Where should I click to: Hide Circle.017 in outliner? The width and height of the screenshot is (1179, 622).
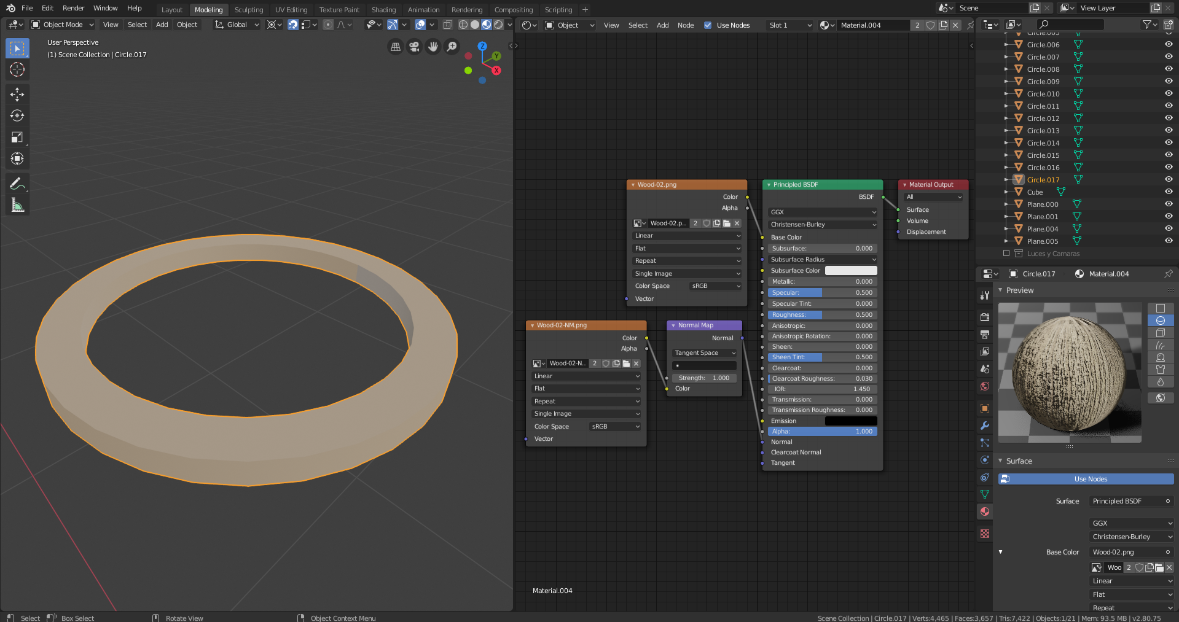(1169, 179)
